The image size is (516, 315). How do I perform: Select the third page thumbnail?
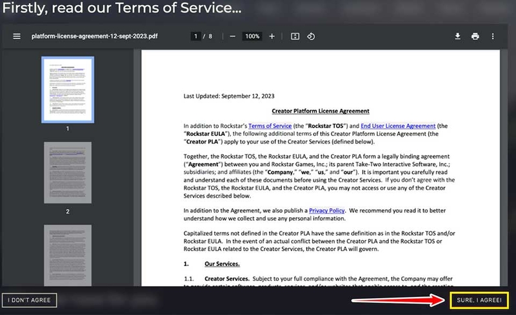(68, 255)
